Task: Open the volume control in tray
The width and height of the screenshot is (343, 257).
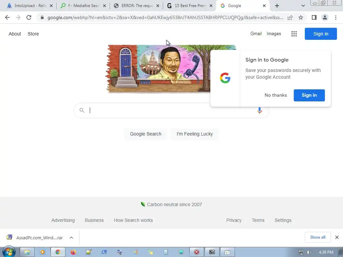Action: [309, 252]
